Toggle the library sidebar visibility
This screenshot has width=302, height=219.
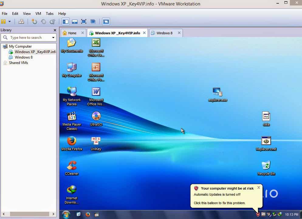pos(65,22)
